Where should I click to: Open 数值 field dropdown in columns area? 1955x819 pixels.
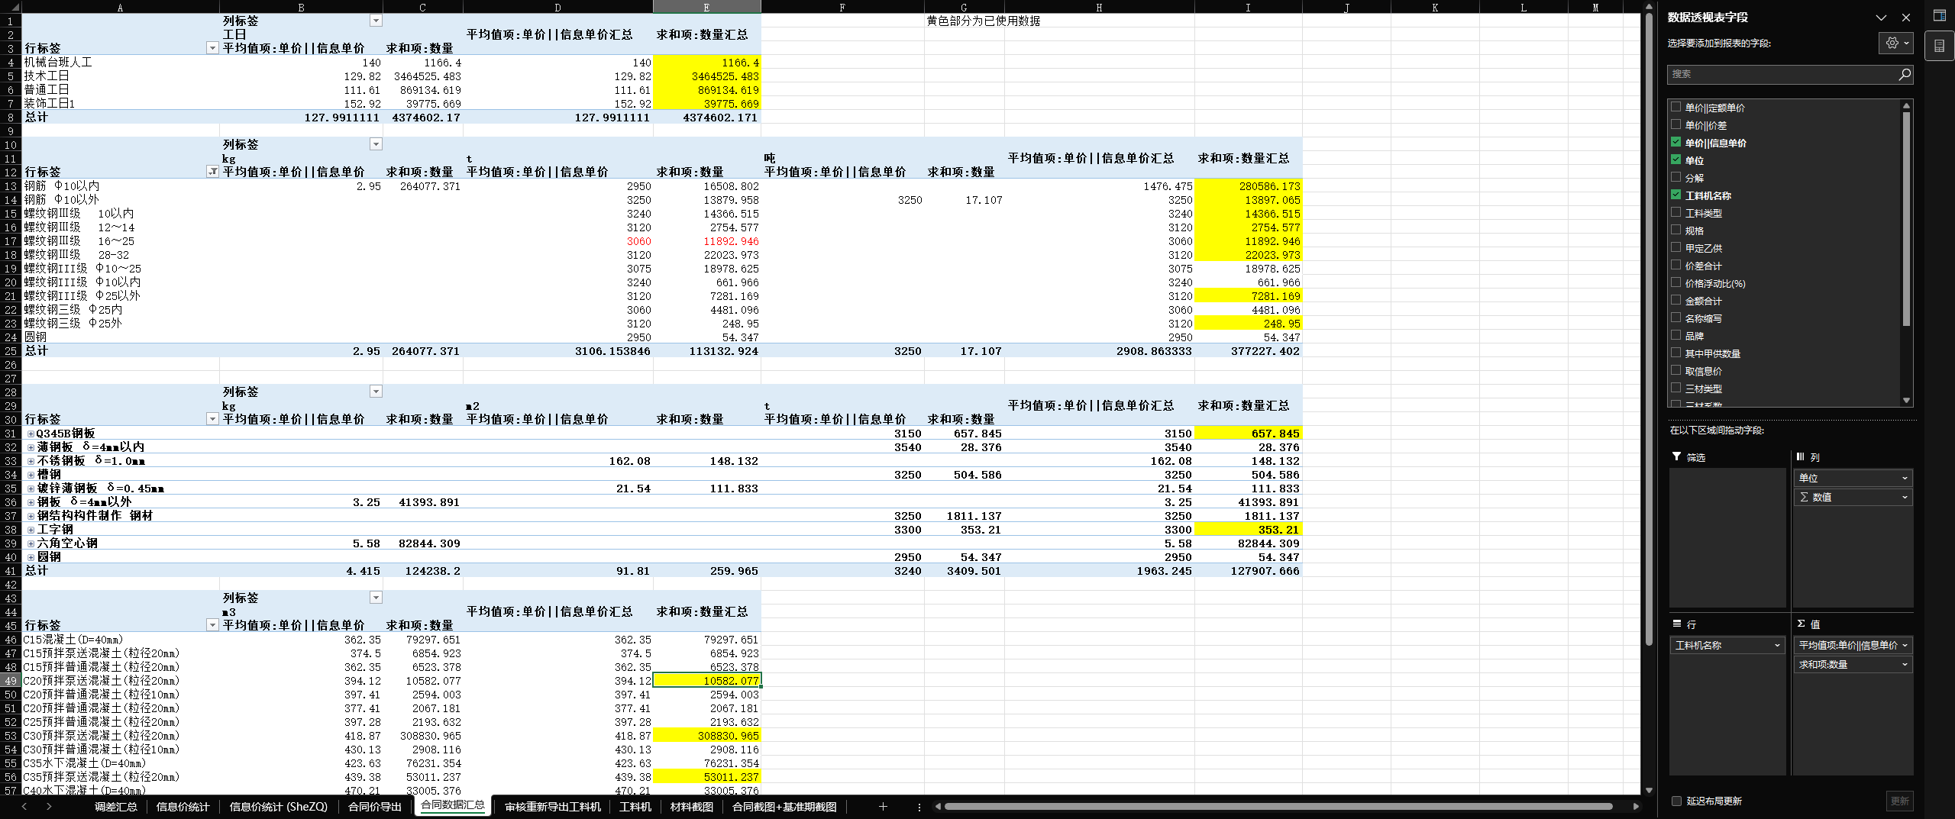(x=1905, y=497)
